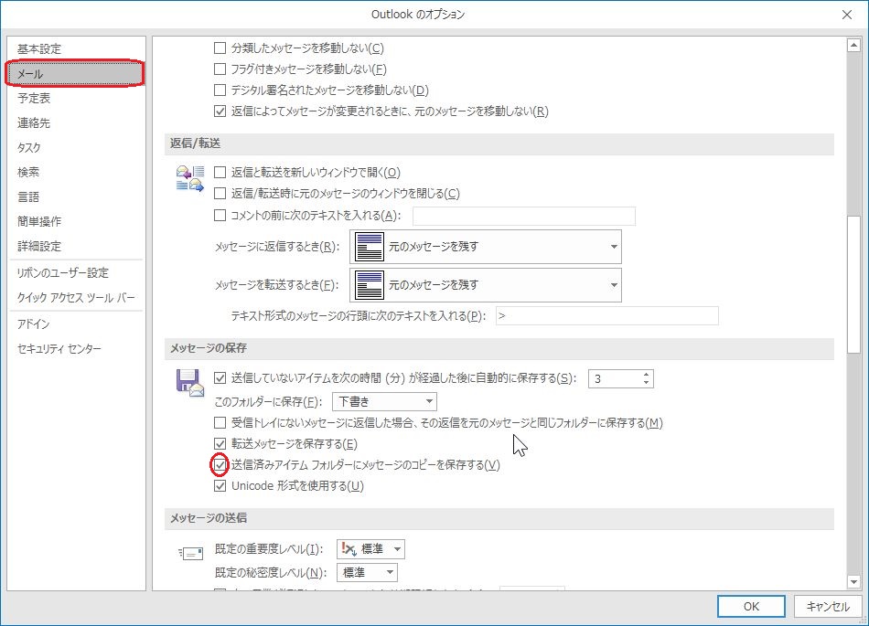Uncheck Unicode 形式を使用する
Image resolution: width=869 pixels, height=626 pixels.
point(220,486)
